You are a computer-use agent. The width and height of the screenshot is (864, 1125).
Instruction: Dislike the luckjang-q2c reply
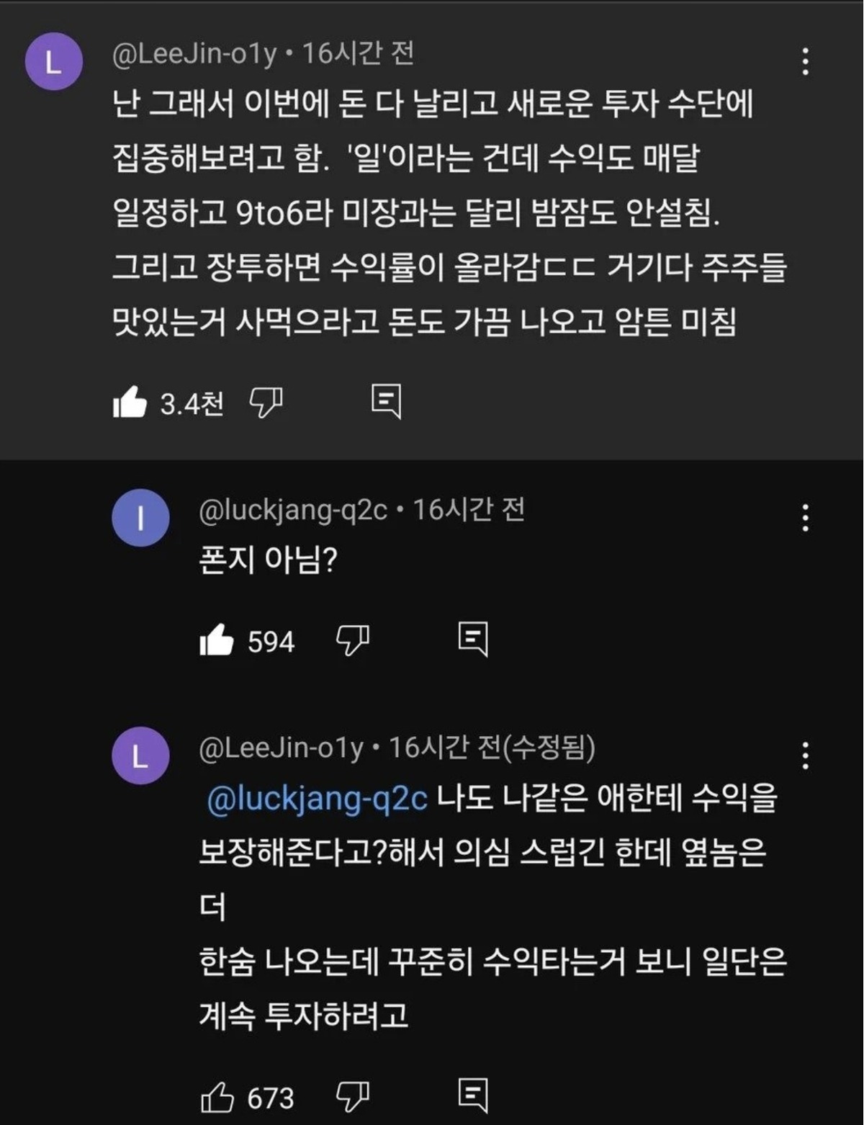[353, 640]
